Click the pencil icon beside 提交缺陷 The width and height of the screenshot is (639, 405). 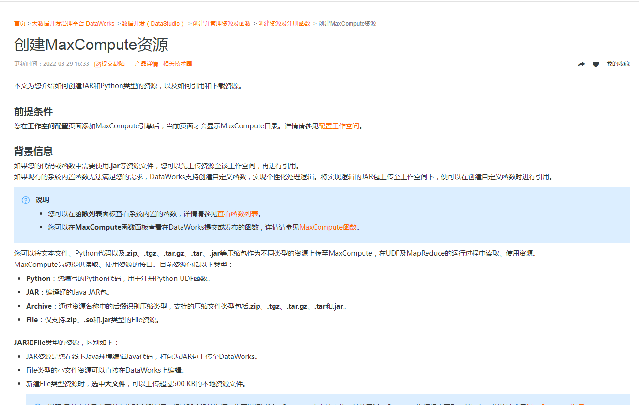(97, 64)
